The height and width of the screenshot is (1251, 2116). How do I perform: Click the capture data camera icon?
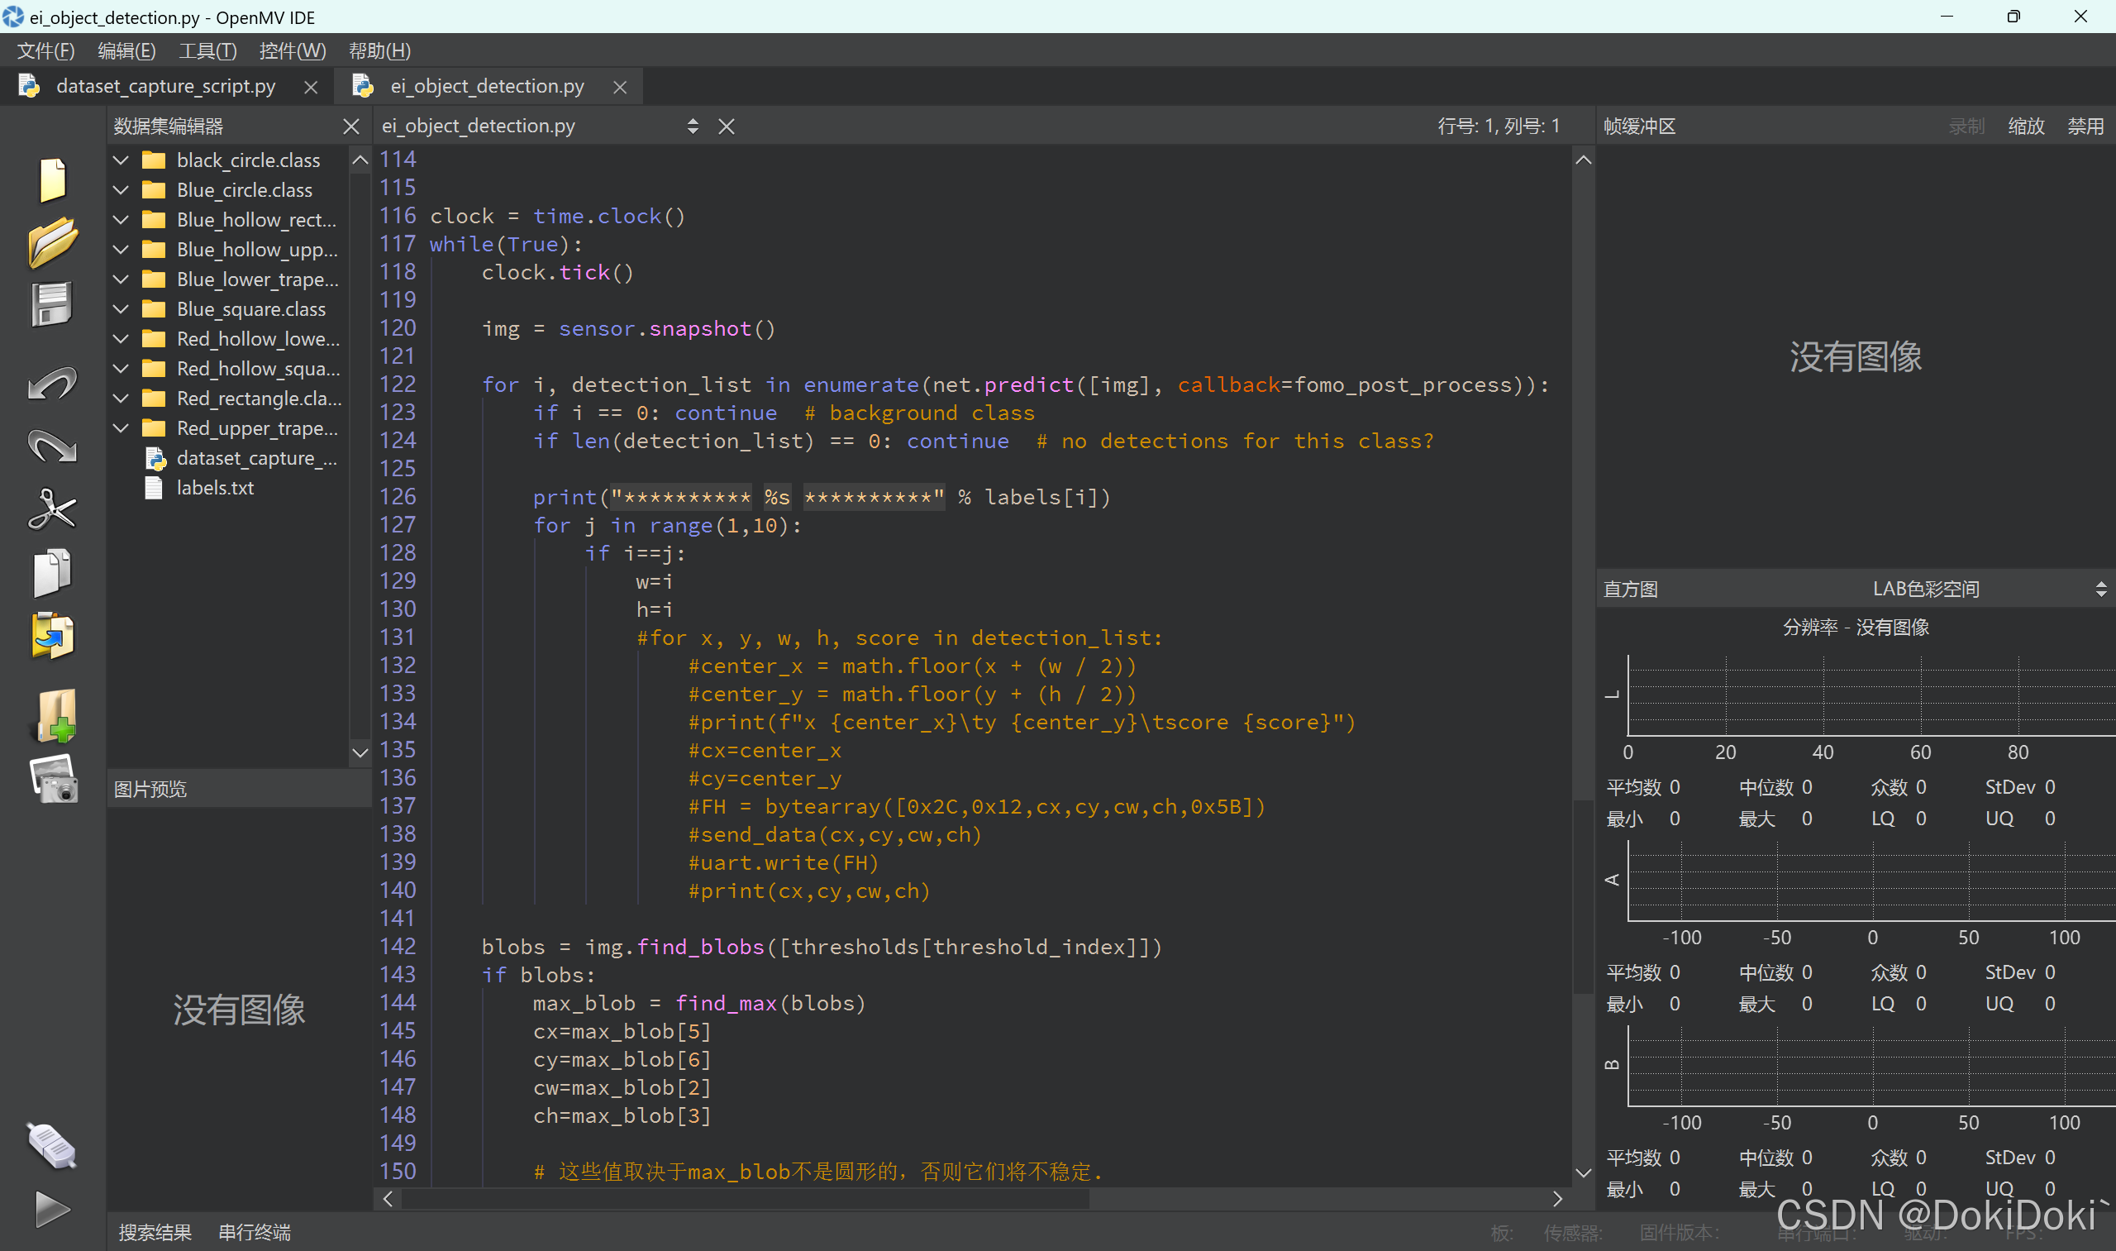[54, 780]
